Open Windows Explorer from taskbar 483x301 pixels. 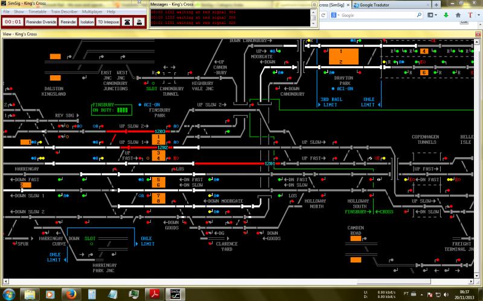coord(30,294)
